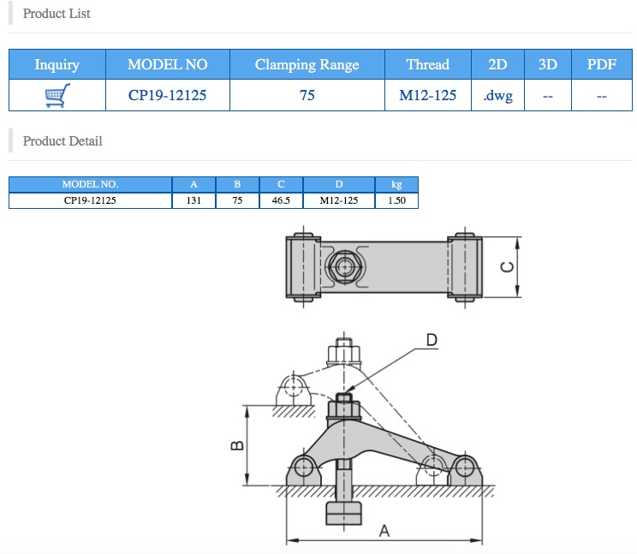The image size is (637, 554).
Task: Click the MODEL NO column header
Action: [x=168, y=64]
